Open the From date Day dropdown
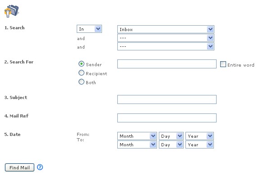 (x=171, y=136)
